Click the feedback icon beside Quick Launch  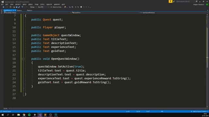tap(174, 1)
